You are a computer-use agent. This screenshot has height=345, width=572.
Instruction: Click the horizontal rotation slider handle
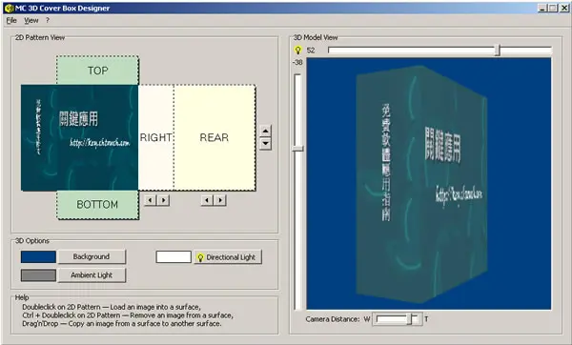[x=498, y=51]
